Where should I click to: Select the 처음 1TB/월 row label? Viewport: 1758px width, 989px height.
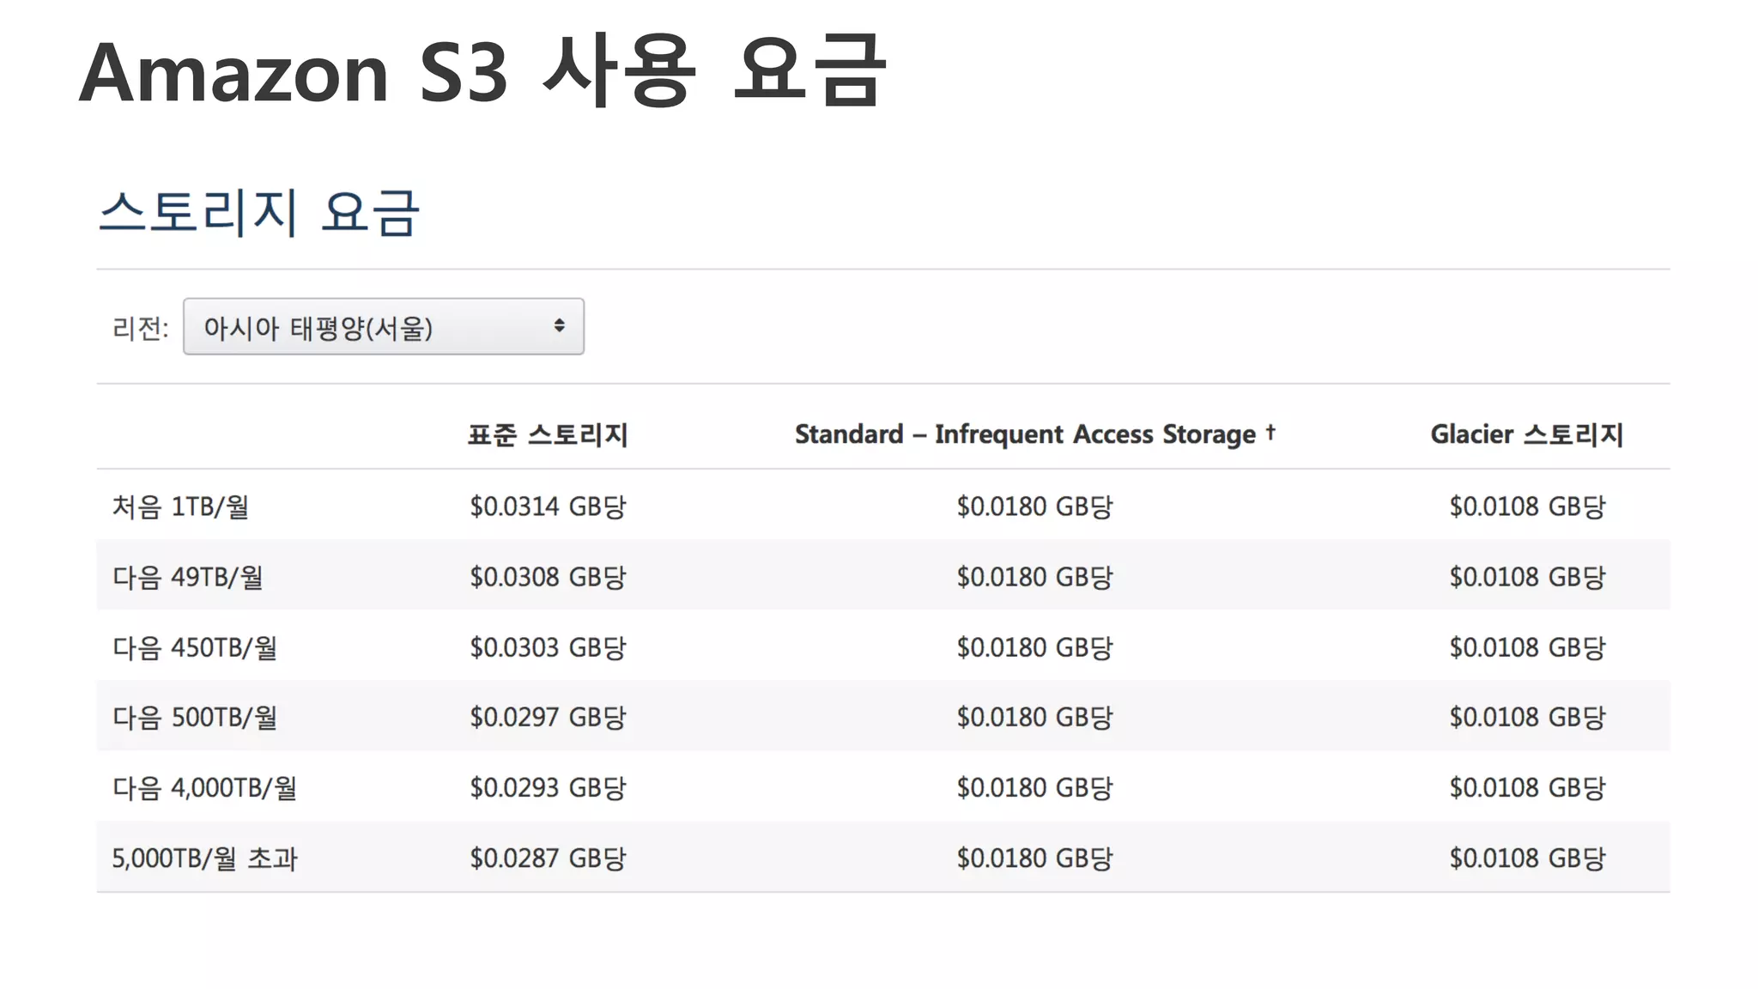point(180,507)
